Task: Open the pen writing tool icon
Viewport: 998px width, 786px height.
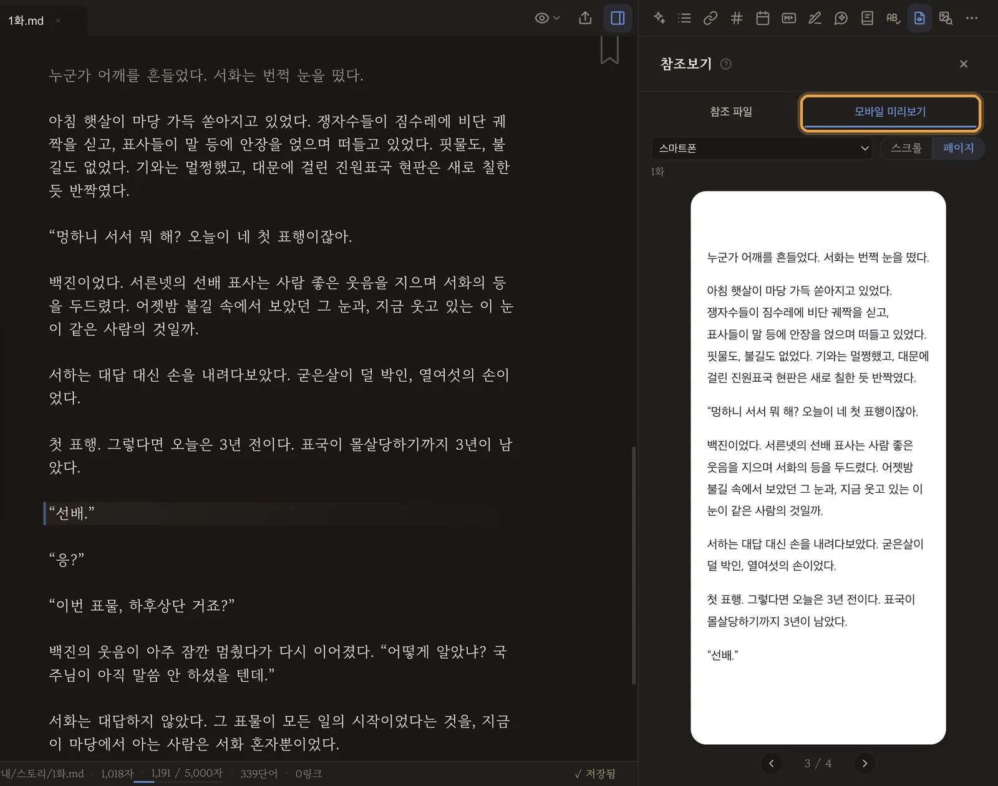Action: point(815,18)
